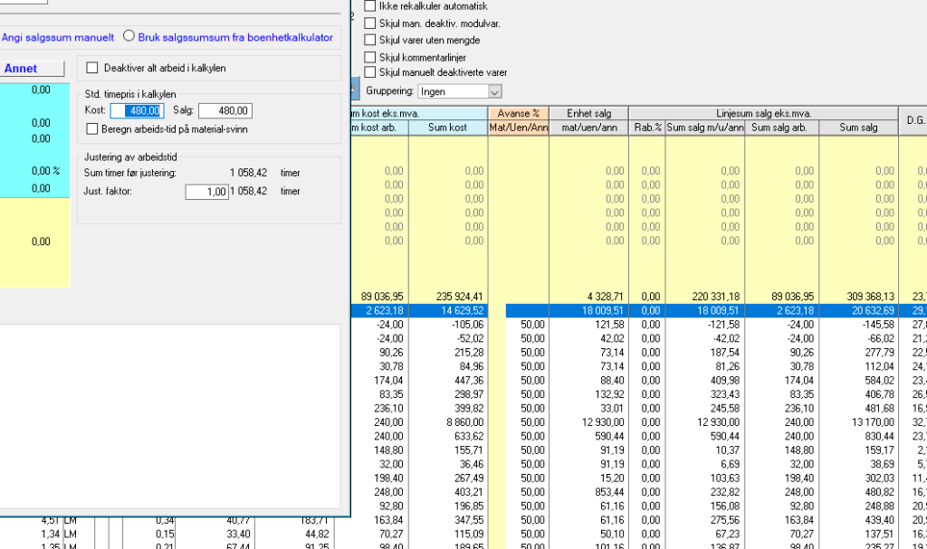Click the 'Enhet salg' column header
The width and height of the screenshot is (927, 549).
click(x=588, y=113)
